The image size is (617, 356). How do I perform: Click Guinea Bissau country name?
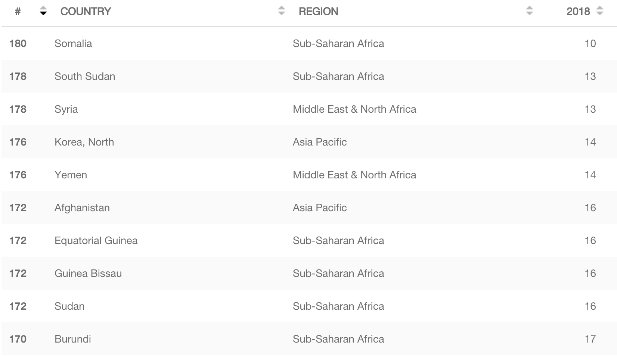[88, 274]
